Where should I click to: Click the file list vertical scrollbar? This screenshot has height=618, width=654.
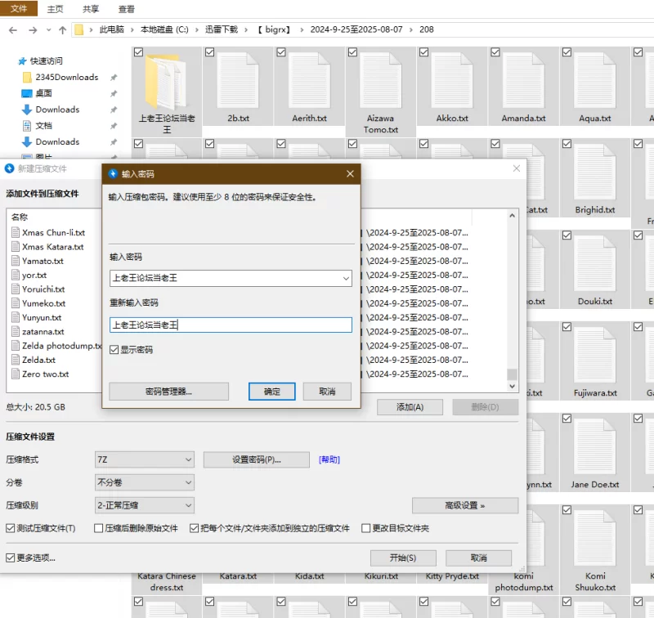pyautogui.click(x=513, y=294)
